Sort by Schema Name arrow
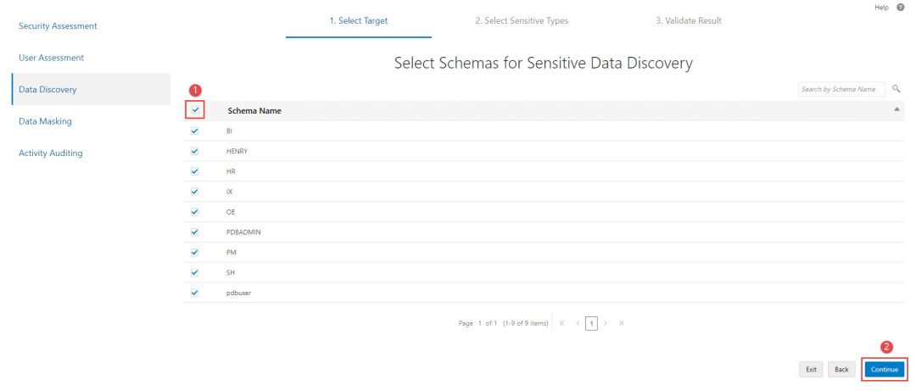This screenshot has width=916, height=391. point(896,109)
